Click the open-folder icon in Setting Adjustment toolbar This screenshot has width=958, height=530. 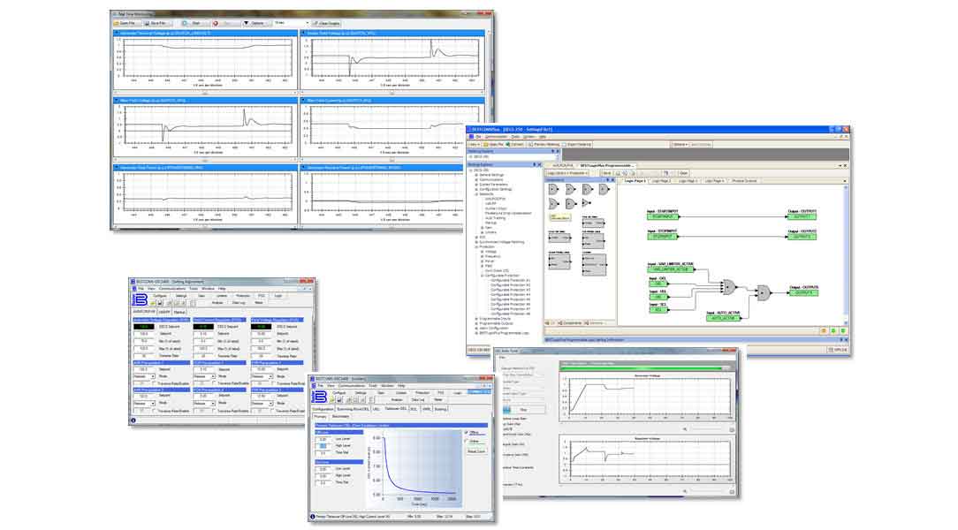tap(151, 303)
